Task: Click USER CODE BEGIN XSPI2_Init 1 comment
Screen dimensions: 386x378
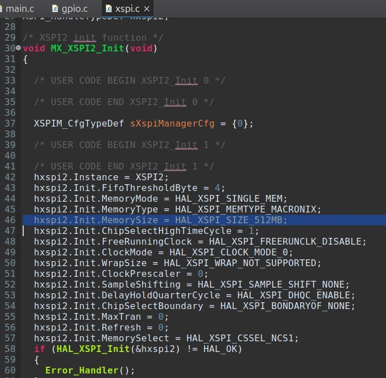Action: pos(129,145)
